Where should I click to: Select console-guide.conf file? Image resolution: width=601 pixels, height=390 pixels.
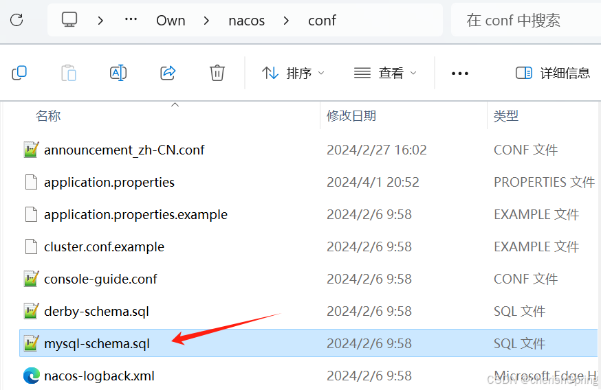pyautogui.click(x=100, y=279)
